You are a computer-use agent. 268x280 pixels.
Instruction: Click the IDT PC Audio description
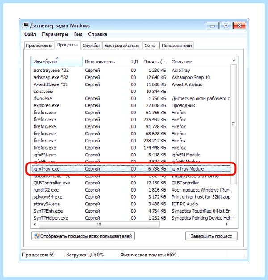184,204
